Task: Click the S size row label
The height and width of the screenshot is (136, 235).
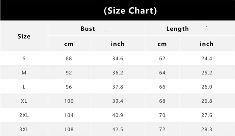Action: (24, 59)
